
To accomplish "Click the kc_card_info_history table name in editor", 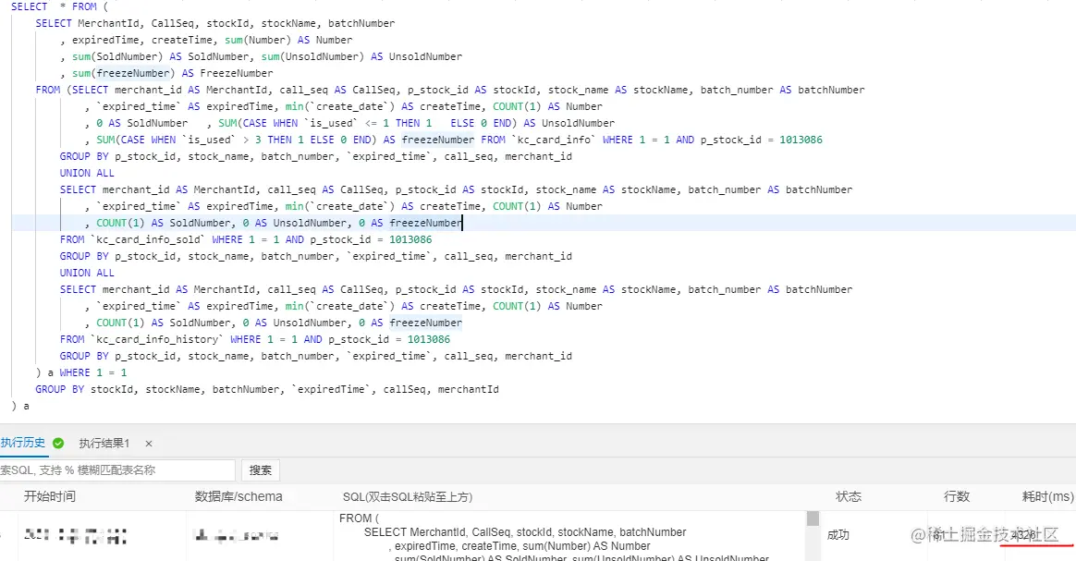I will coord(157,339).
